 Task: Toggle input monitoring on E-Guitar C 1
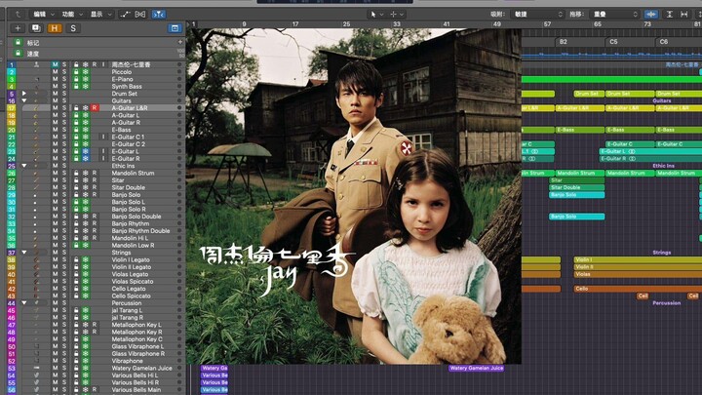[103, 137]
